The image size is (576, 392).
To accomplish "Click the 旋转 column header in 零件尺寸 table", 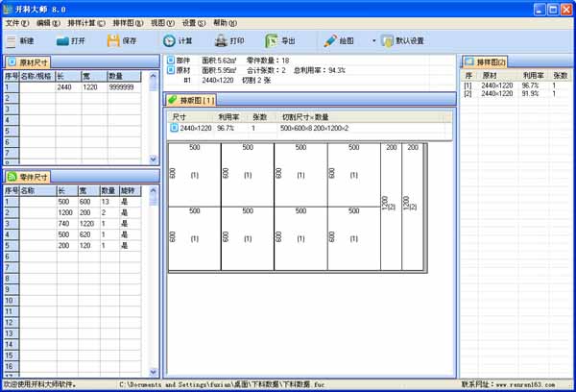I will (x=130, y=190).
